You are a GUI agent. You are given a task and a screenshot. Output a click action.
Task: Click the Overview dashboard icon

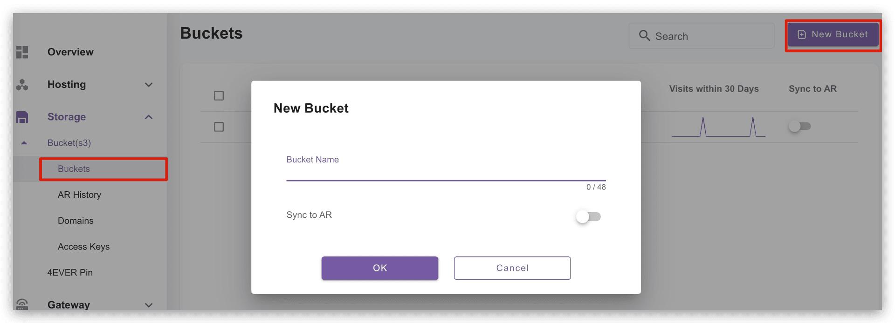(x=22, y=52)
